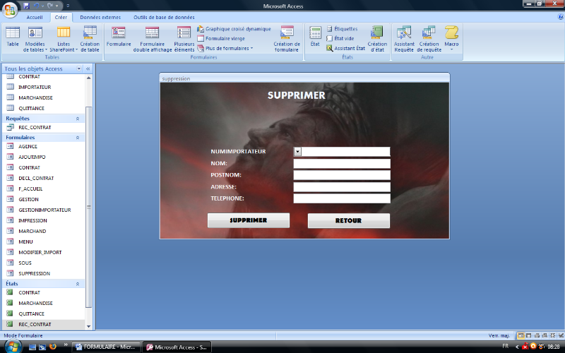This screenshot has width=565, height=353.
Task: Open Access help icon
Action: (x=560, y=16)
